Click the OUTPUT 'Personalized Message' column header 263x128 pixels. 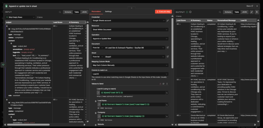click(x=228, y=21)
